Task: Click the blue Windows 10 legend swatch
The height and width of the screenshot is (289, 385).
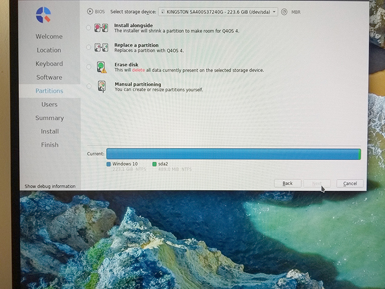Action: 109,164
